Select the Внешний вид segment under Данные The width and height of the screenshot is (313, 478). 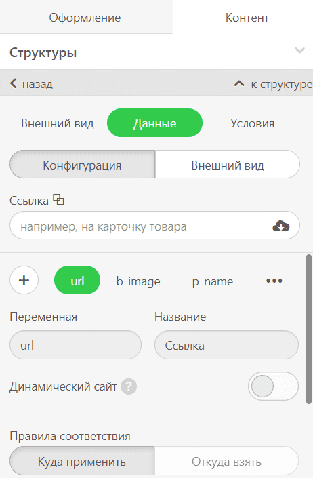click(228, 165)
